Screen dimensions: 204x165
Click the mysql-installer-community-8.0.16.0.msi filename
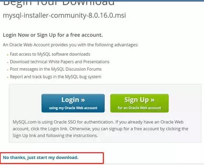64,15
